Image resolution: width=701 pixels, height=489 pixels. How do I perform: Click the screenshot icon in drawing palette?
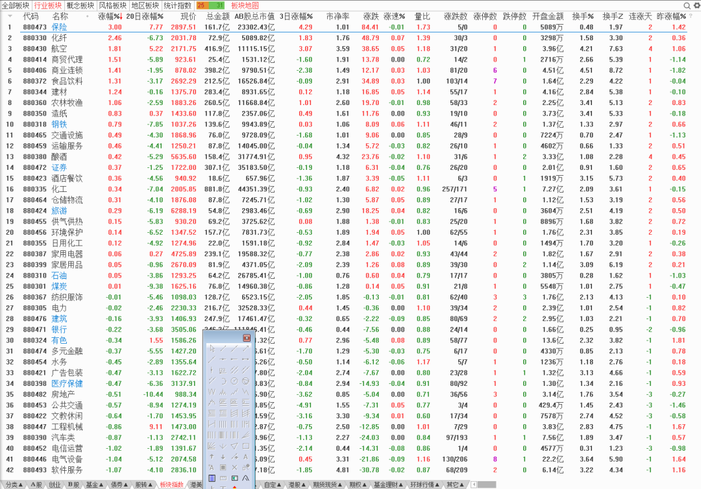click(234, 478)
